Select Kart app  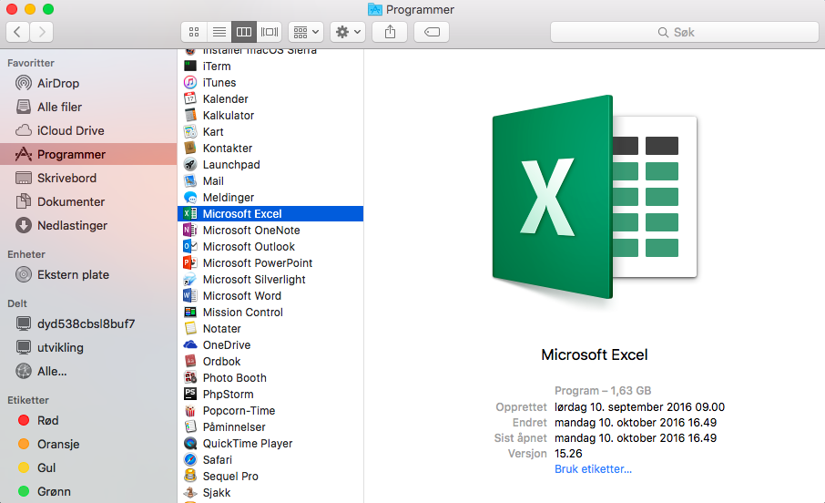pyautogui.click(x=270, y=132)
